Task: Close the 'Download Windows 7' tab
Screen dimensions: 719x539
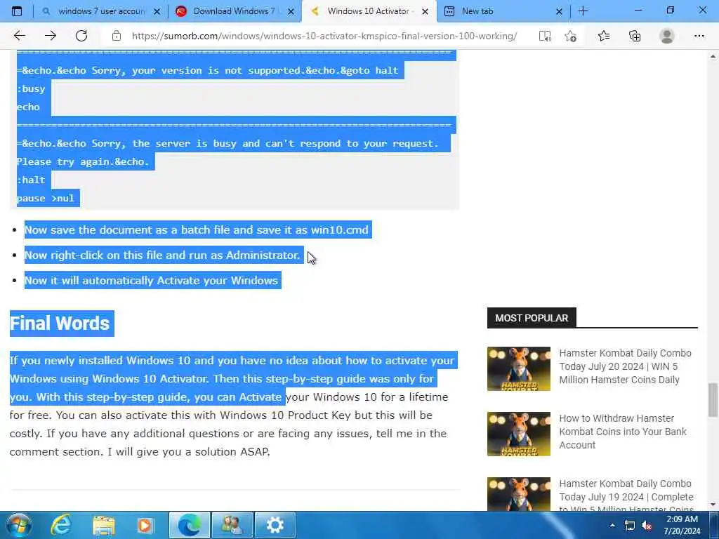Action: point(291,11)
